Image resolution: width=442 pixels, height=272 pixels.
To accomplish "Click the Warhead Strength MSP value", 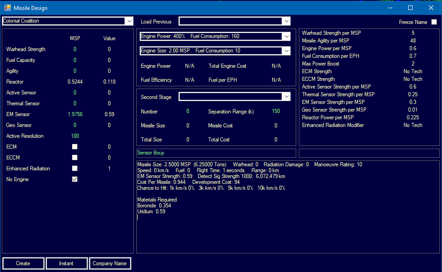I will pyautogui.click(x=75, y=49).
